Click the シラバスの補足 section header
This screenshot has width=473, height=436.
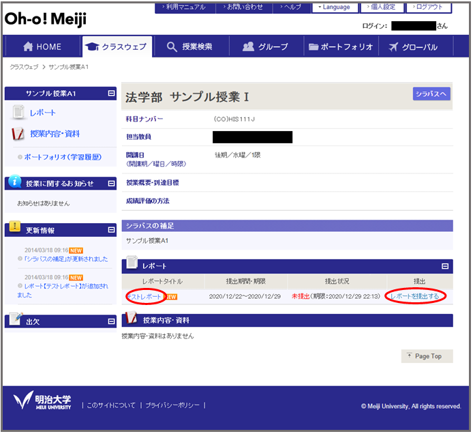(287, 226)
